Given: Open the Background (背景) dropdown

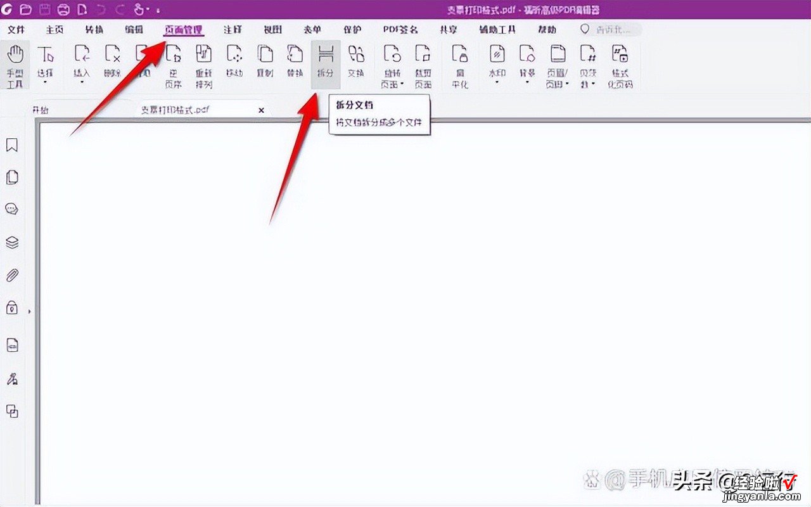Looking at the screenshot, I should (527, 82).
